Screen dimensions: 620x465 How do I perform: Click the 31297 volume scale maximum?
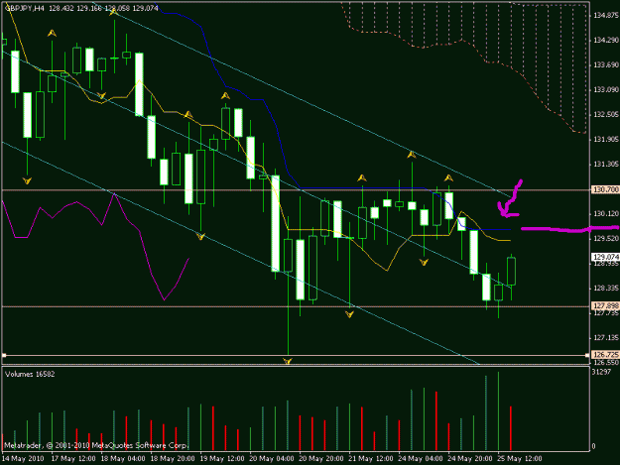tap(601, 372)
